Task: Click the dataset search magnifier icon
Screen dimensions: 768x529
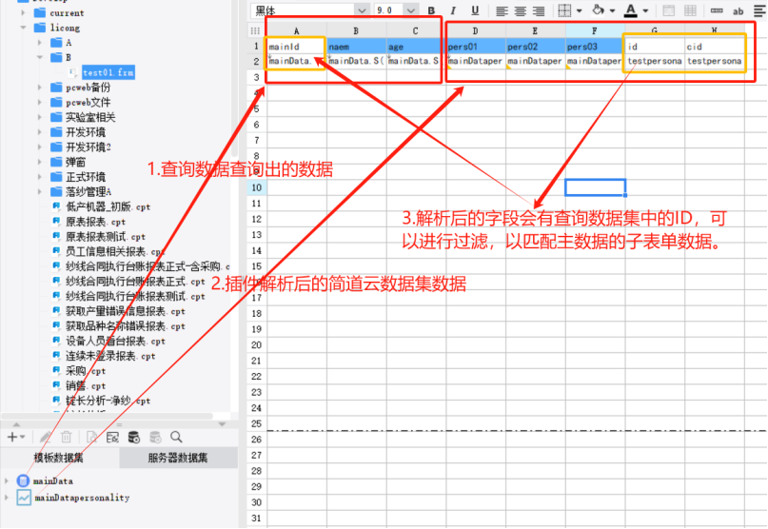Action: [176, 437]
